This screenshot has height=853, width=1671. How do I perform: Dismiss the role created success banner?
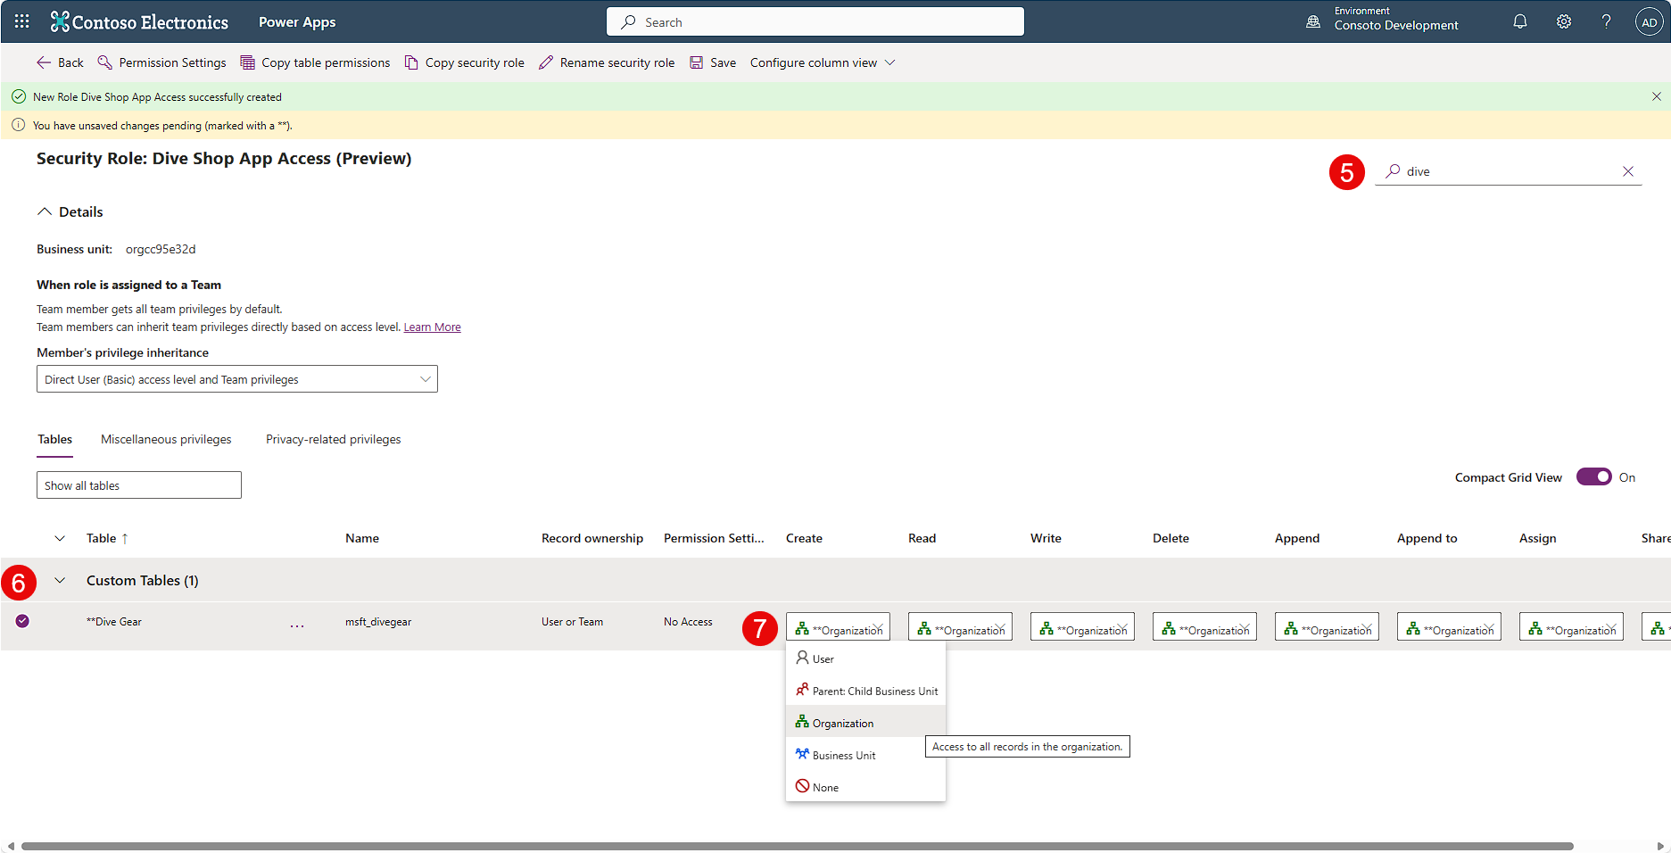1657,95
